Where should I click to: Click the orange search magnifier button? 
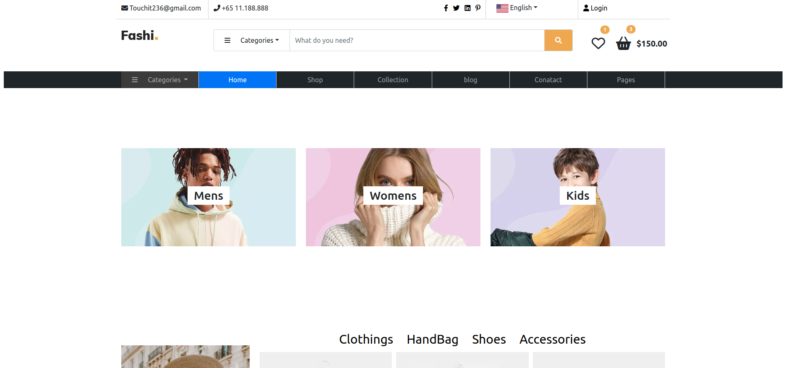coord(558,40)
